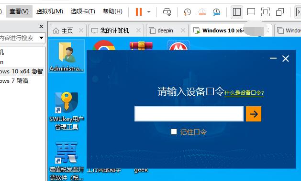The image size is (301, 181).
Task: Select the 增值税发票开票软件 desktop shortcut
Action: tap(67, 161)
